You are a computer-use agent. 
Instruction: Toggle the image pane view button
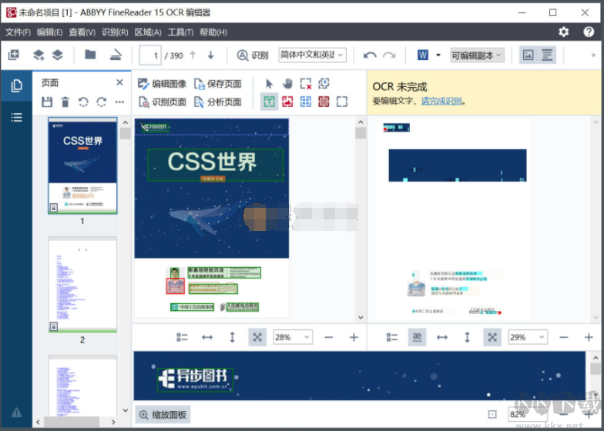click(x=528, y=55)
